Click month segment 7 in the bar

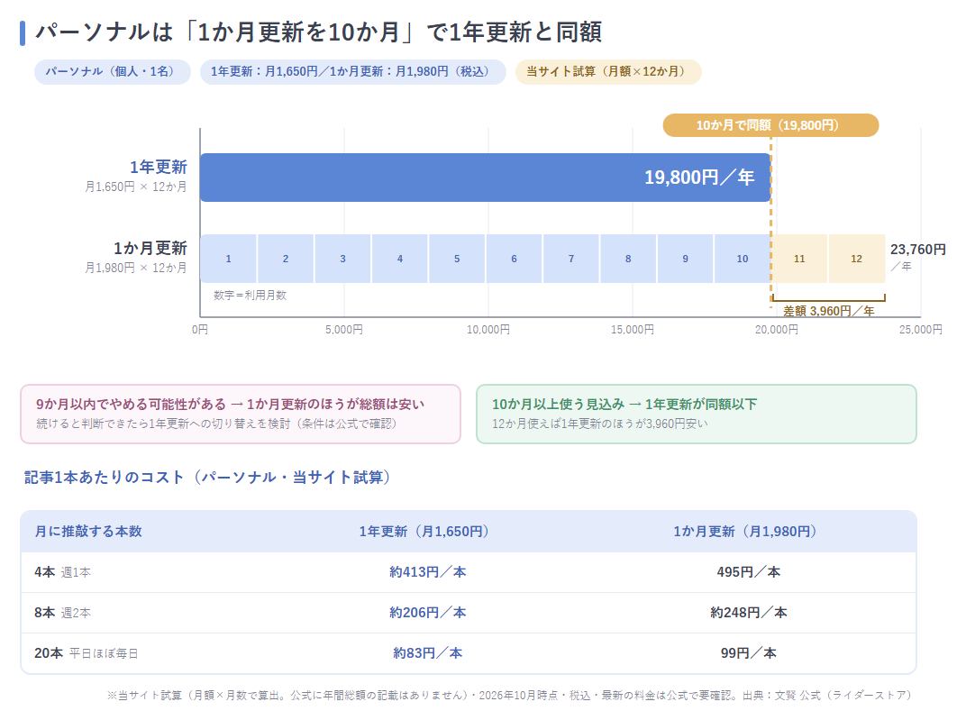point(571,259)
